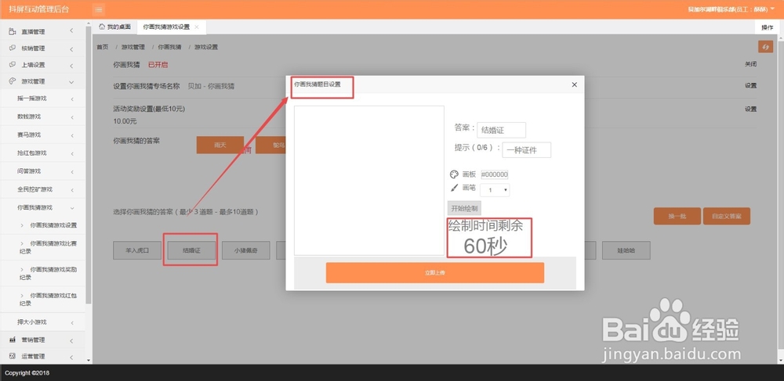Click the 上墙设置 sidebar icon
The height and width of the screenshot is (381, 784).
coord(13,65)
